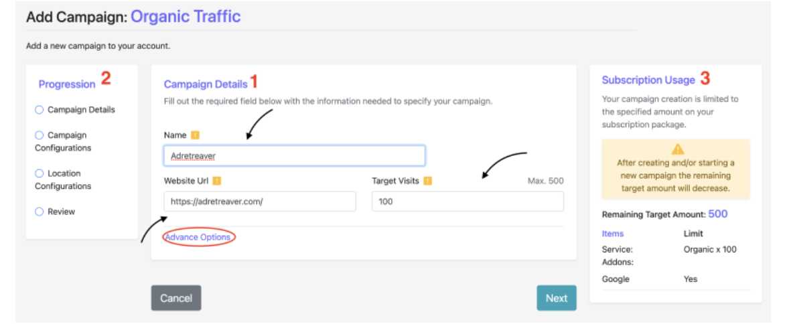
Task: Click the Organic Traffic title text
Action: [186, 17]
